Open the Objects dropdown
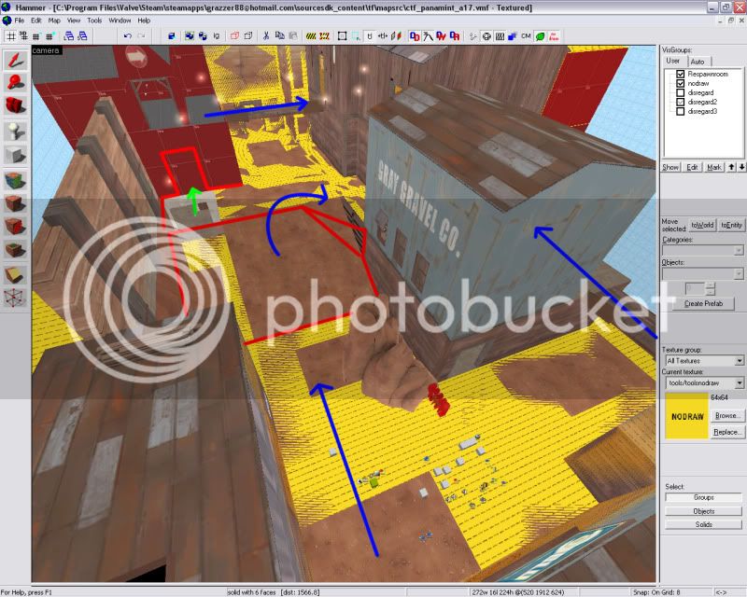The width and height of the screenshot is (747, 597). [x=702, y=273]
